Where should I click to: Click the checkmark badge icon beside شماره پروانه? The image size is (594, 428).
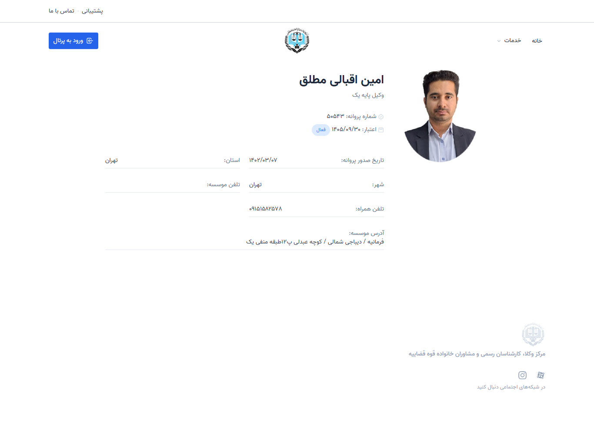381,117
